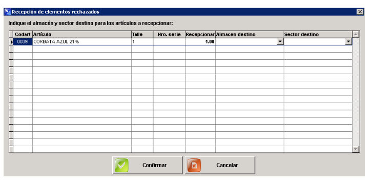
Task: Click the window title bar application icon
Action: coord(8,12)
